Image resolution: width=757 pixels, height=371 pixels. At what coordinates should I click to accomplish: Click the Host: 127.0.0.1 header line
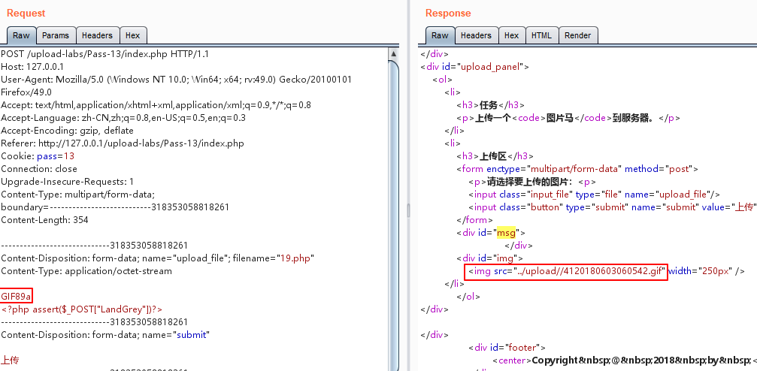[x=32, y=67]
